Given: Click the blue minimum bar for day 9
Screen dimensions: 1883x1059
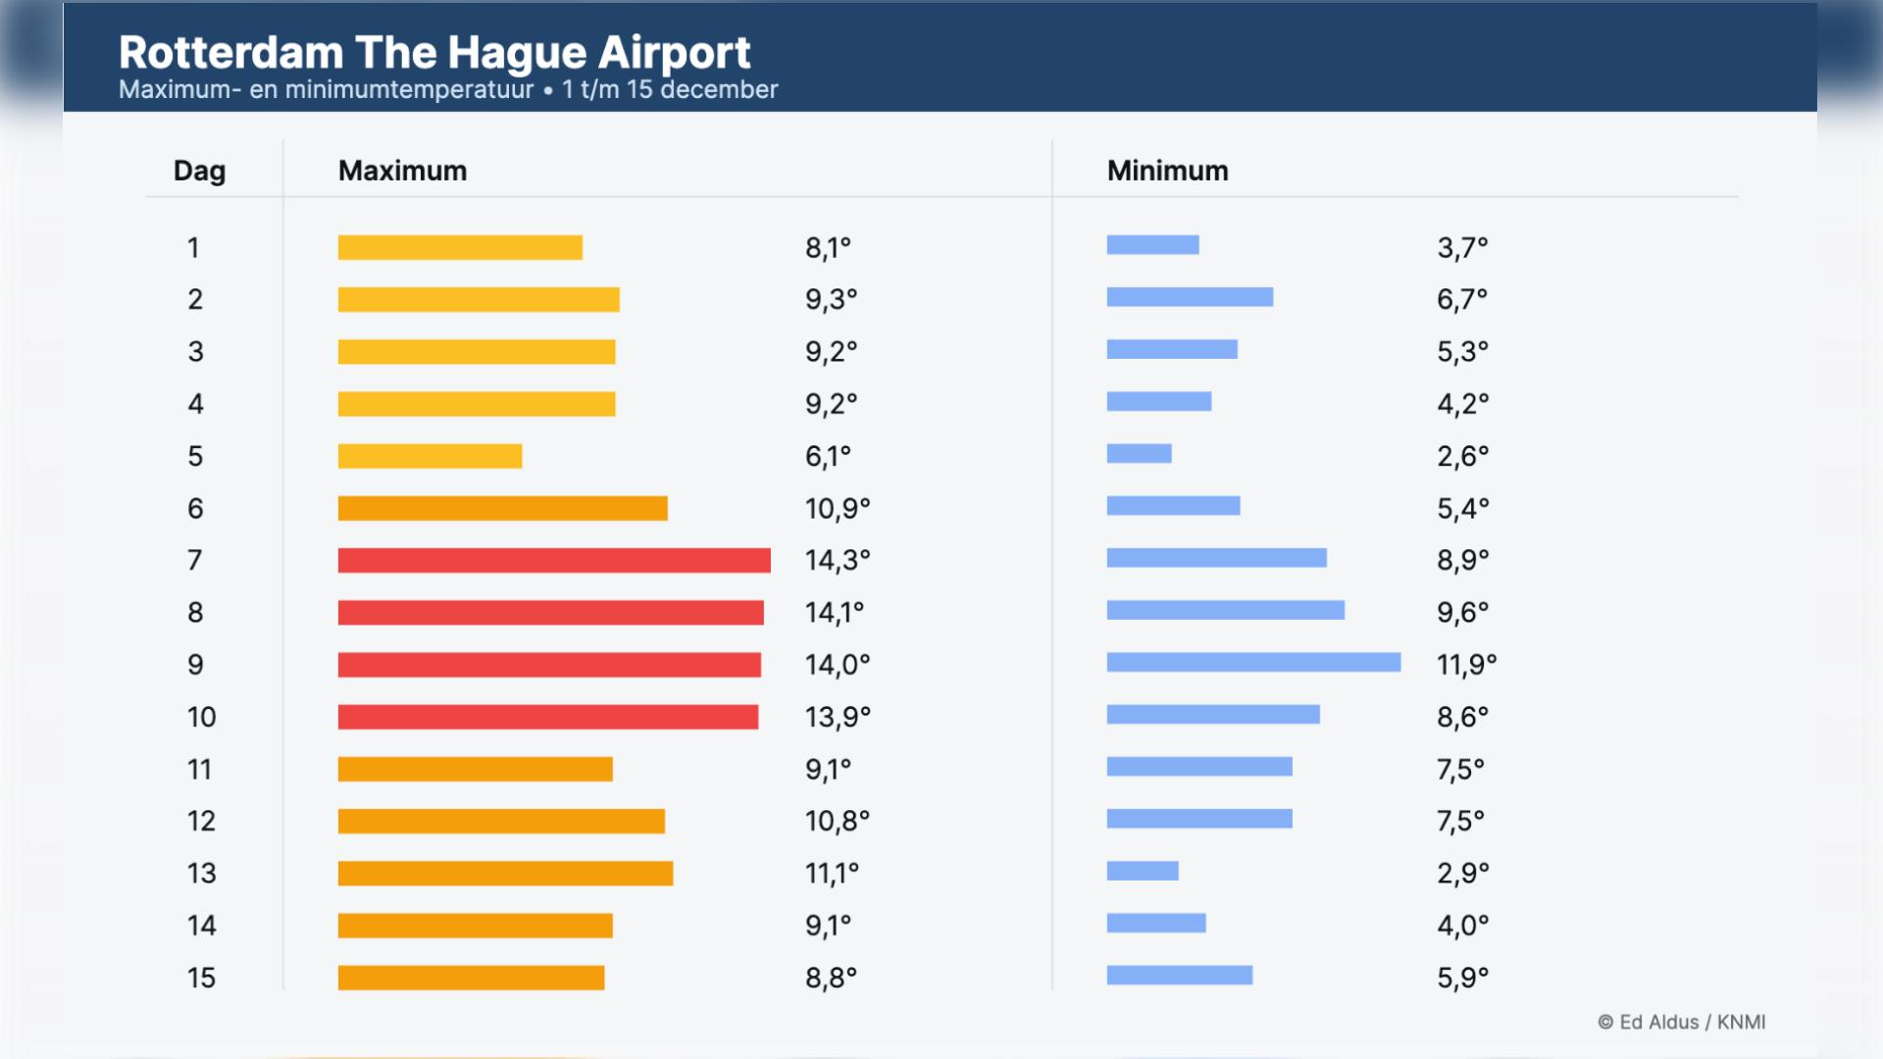Looking at the screenshot, I should point(1253,663).
